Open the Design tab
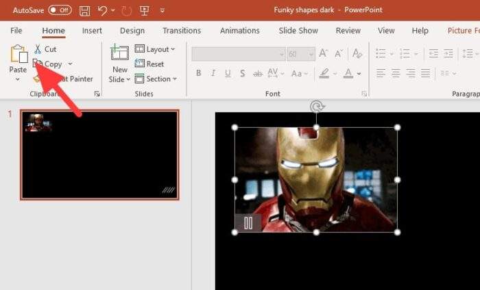This screenshot has width=480, height=290. coord(132,31)
